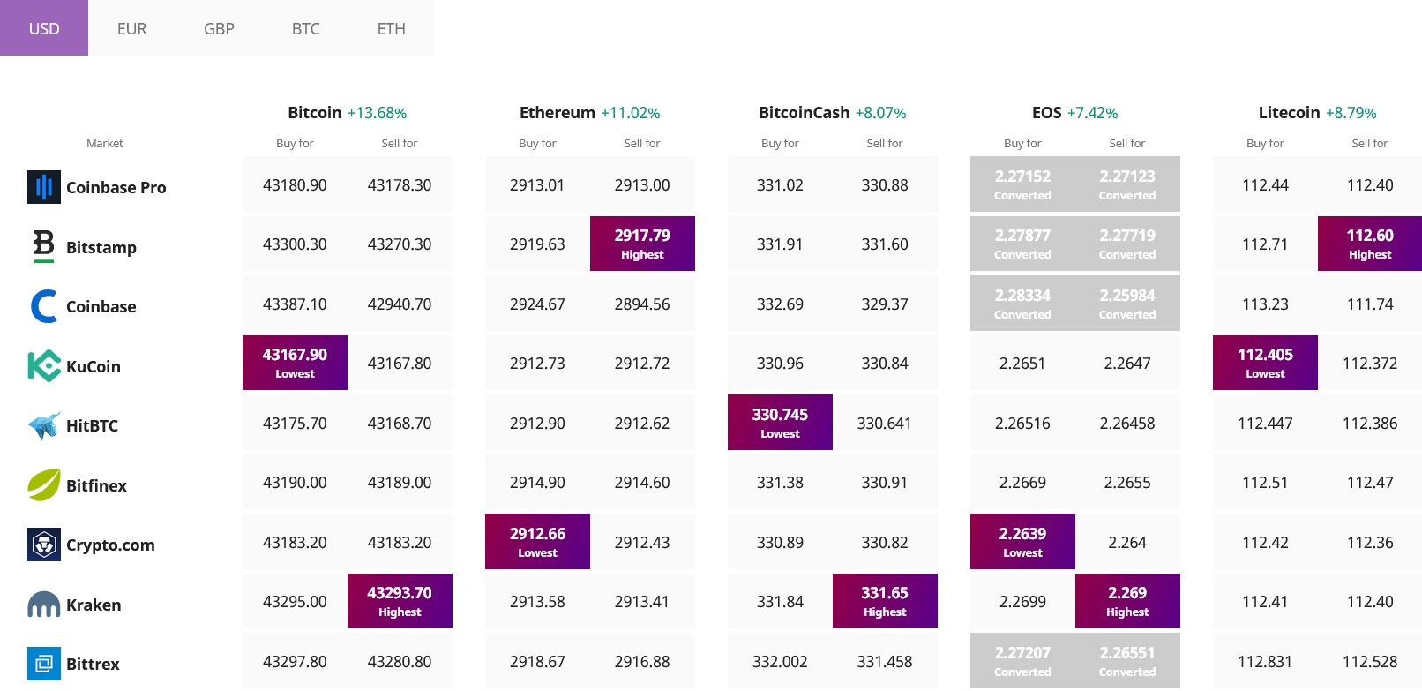
Task: Select the BTC currency tab
Action: point(305,28)
